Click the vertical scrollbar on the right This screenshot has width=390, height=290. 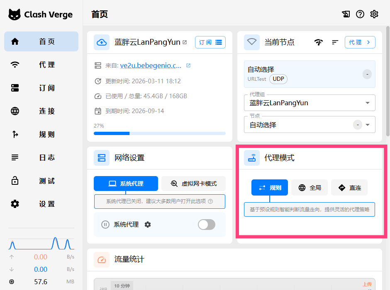click(x=388, y=83)
